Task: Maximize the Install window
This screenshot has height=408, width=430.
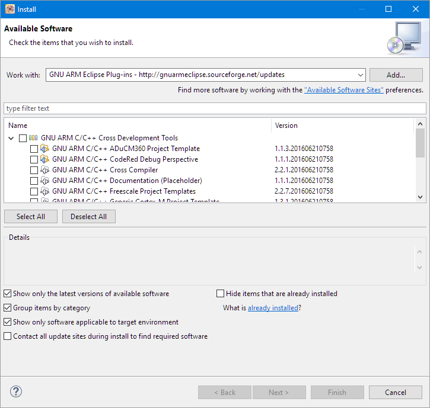Action: click(388, 9)
